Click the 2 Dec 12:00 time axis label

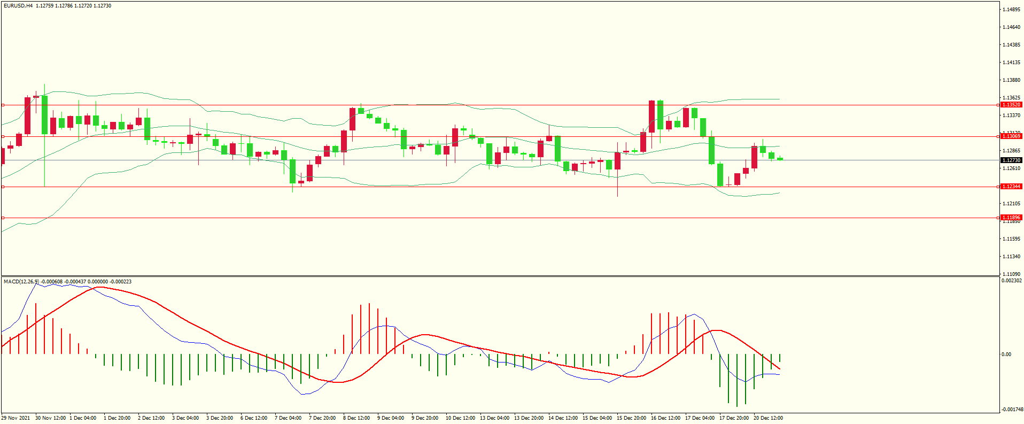pos(151,418)
